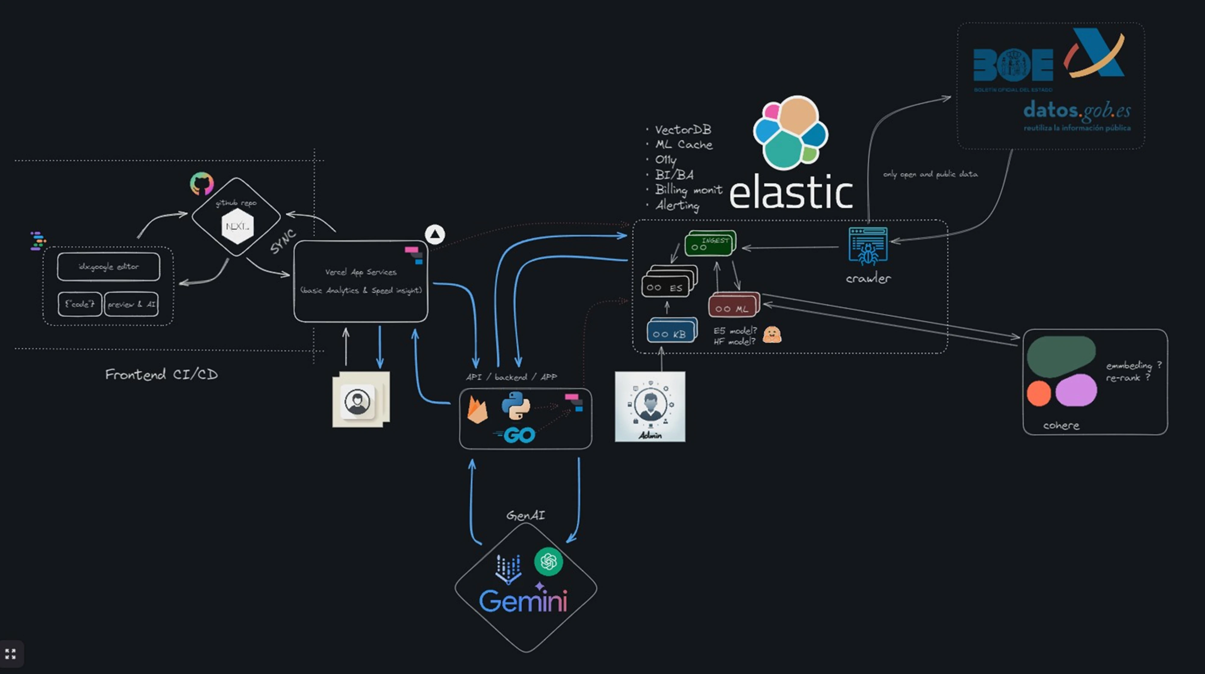This screenshot has height=674, width=1205.
Task: Click basic Analytics & Speed insight text
Action: coord(361,290)
